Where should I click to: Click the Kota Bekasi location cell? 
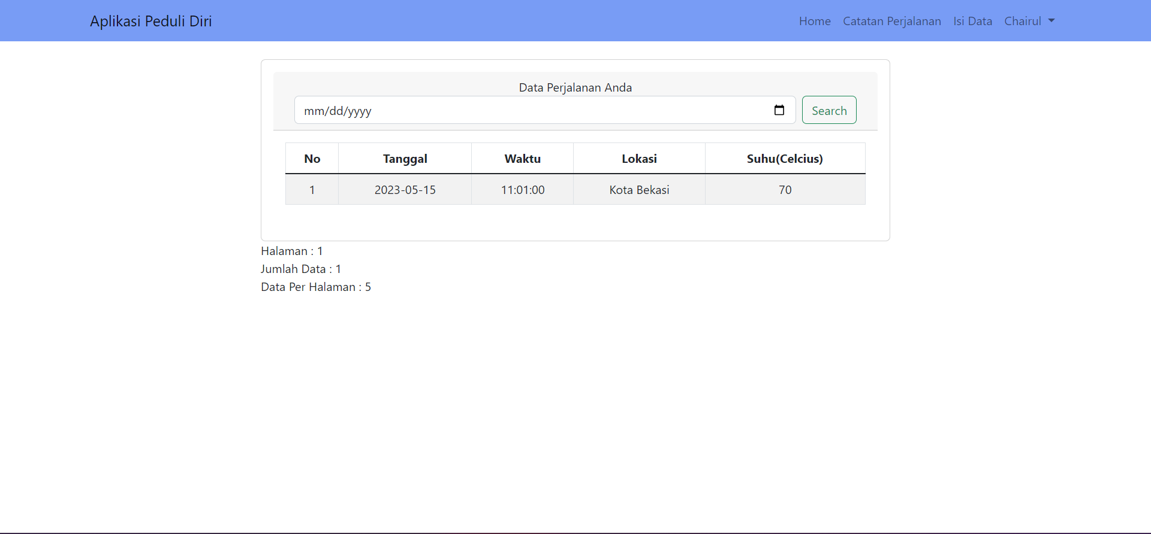(x=639, y=190)
